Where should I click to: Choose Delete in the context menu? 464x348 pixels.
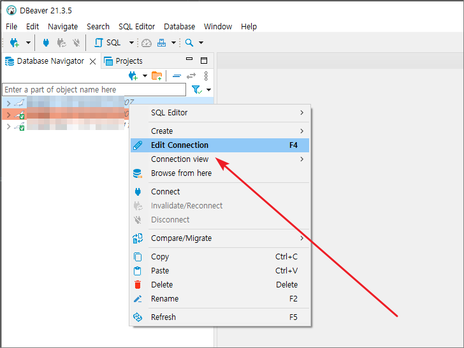[x=220, y=284]
